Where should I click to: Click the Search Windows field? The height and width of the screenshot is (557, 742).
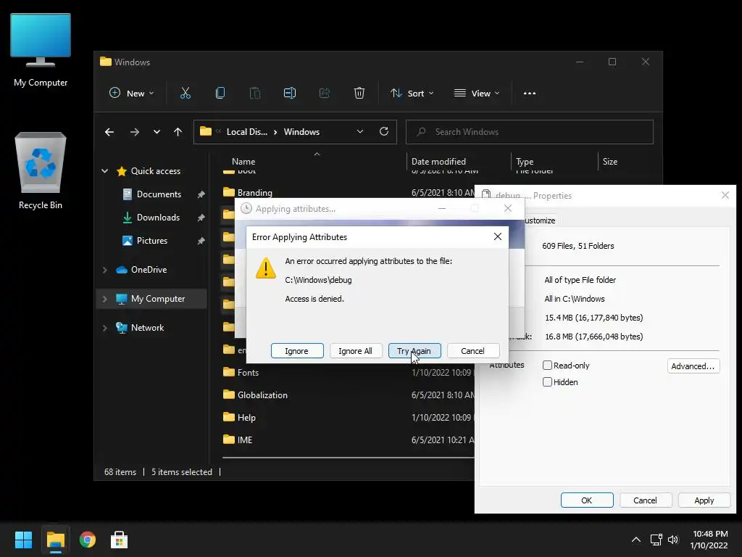click(530, 132)
